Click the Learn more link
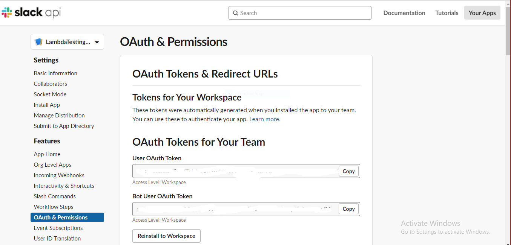The height and width of the screenshot is (245, 511). tap(264, 119)
